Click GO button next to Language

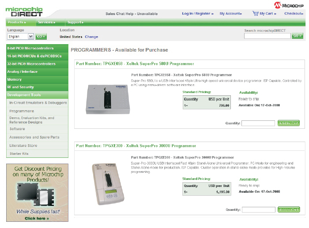click(41, 37)
